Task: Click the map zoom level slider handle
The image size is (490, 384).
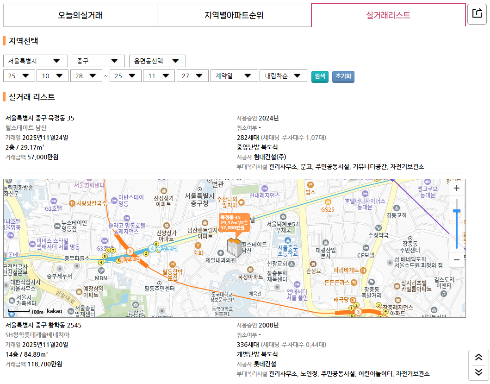Action: [457, 211]
